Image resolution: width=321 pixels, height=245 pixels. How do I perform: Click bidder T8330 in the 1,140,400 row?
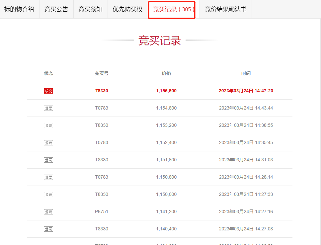tap(102, 229)
